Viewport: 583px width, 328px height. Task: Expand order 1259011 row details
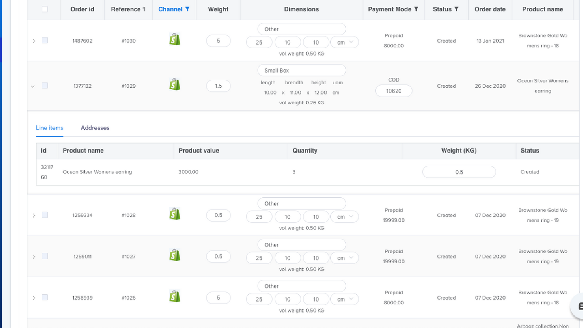(34, 256)
